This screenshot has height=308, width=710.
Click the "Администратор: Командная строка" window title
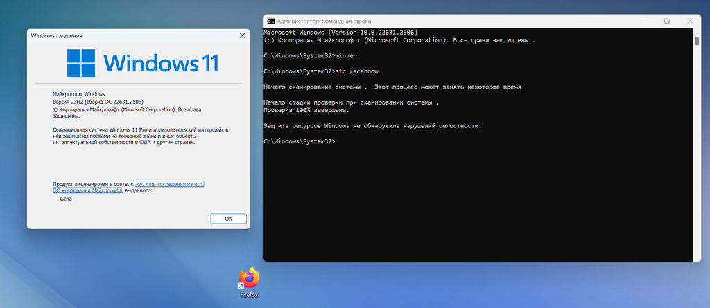click(x=324, y=21)
